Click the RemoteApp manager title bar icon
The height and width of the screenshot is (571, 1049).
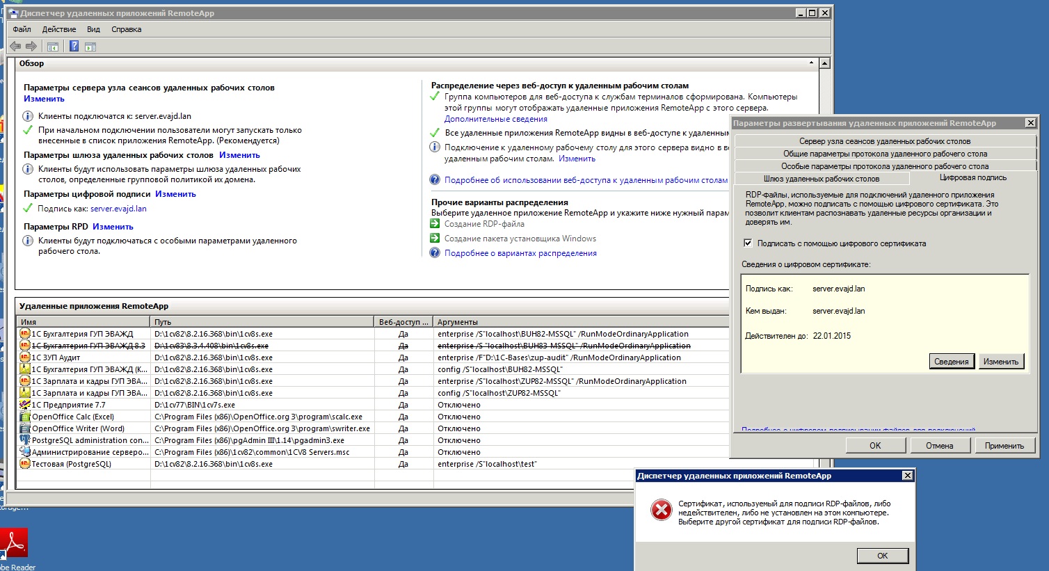[13, 13]
